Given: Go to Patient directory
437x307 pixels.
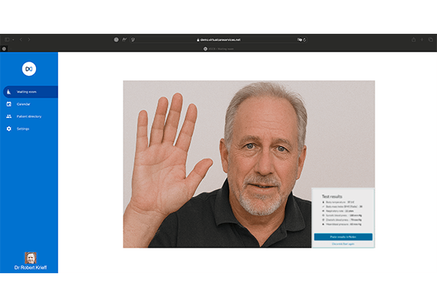Looking at the screenshot, I should click(30, 116).
